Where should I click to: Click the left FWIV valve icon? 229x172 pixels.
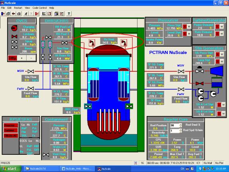point(31,88)
